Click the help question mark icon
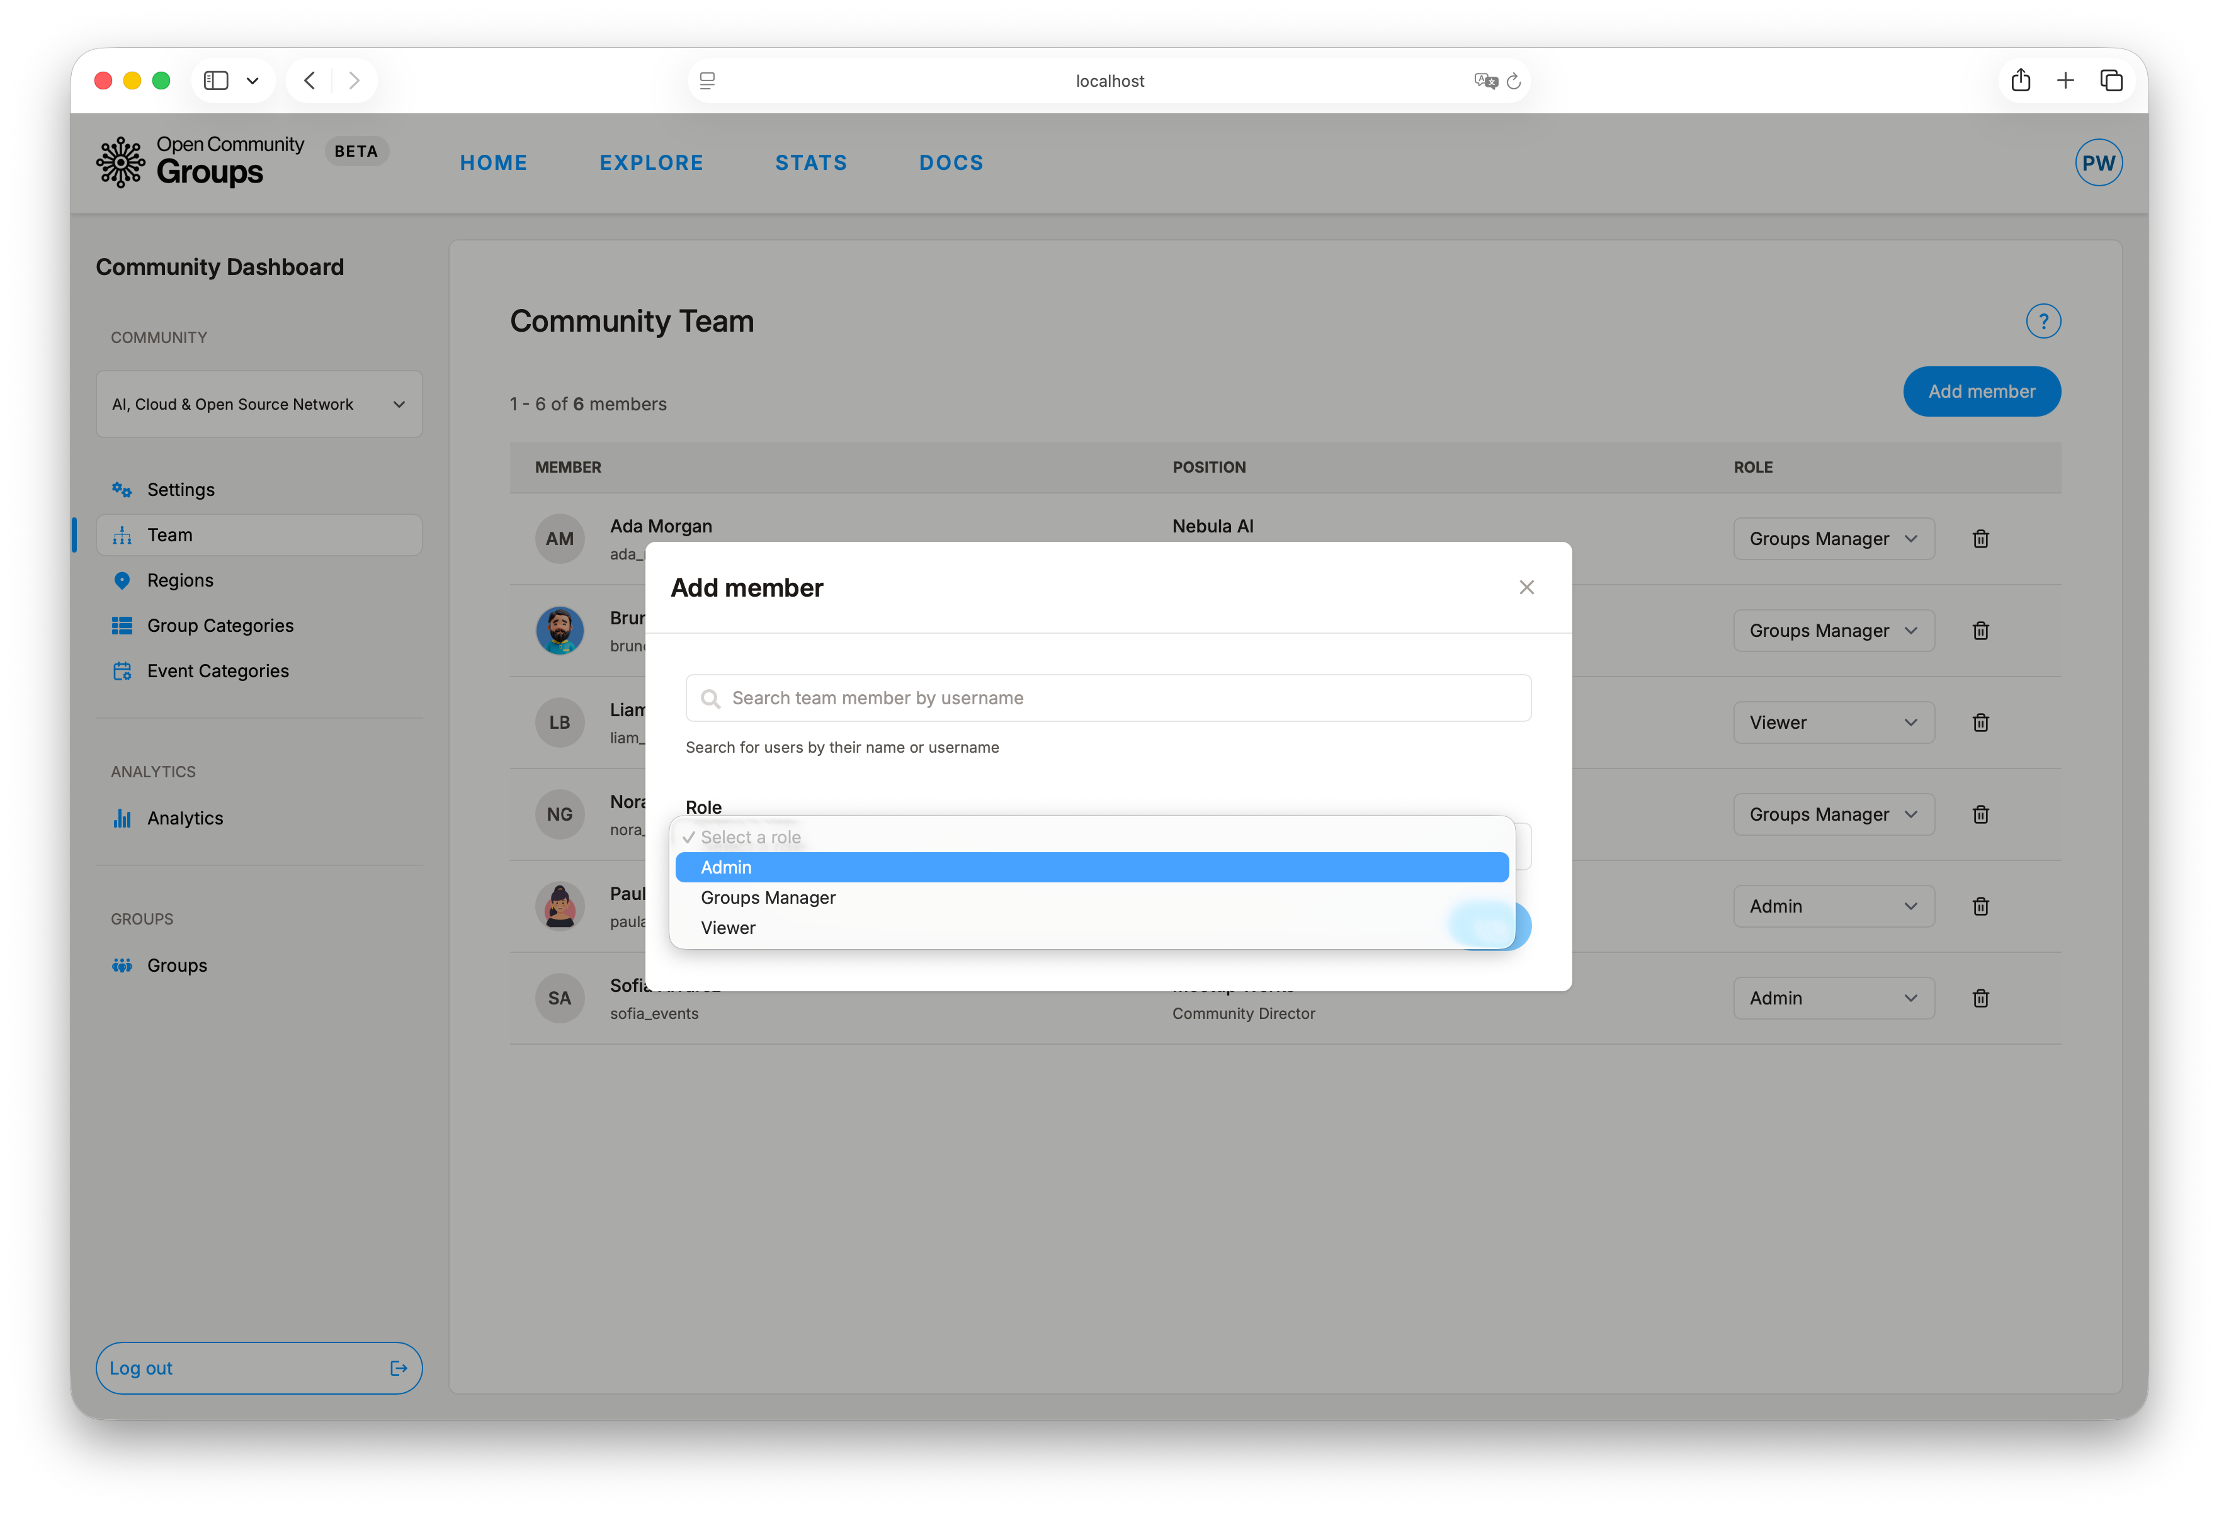This screenshot has width=2219, height=1513. pos(2042,321)
